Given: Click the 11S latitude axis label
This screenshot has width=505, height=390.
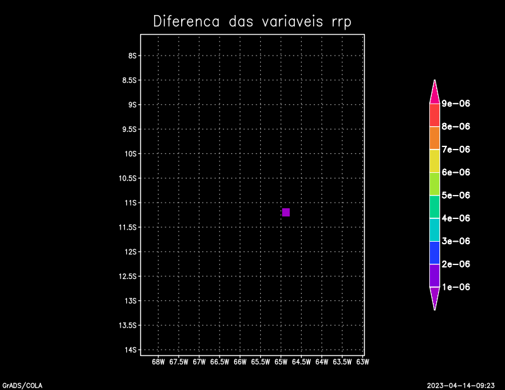Looking at the screenshot, I should click(x=131, y=203).
